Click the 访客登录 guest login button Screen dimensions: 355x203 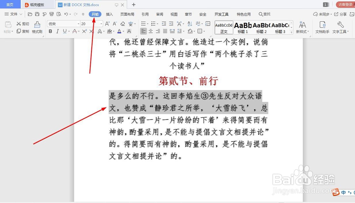click(345, 5)
